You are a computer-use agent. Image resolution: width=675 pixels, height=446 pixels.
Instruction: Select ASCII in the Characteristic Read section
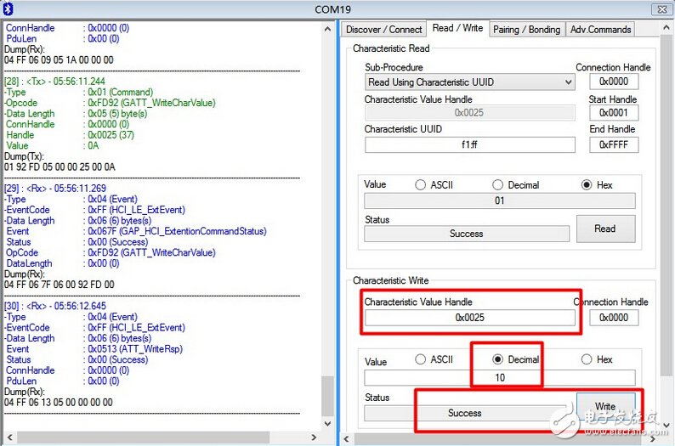[x=420, y=185]
